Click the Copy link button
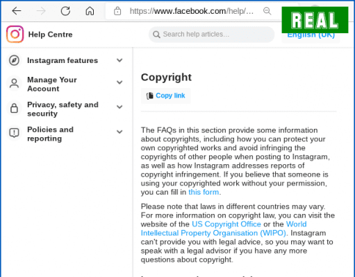355x277 pixels. [x=165, y=96]
